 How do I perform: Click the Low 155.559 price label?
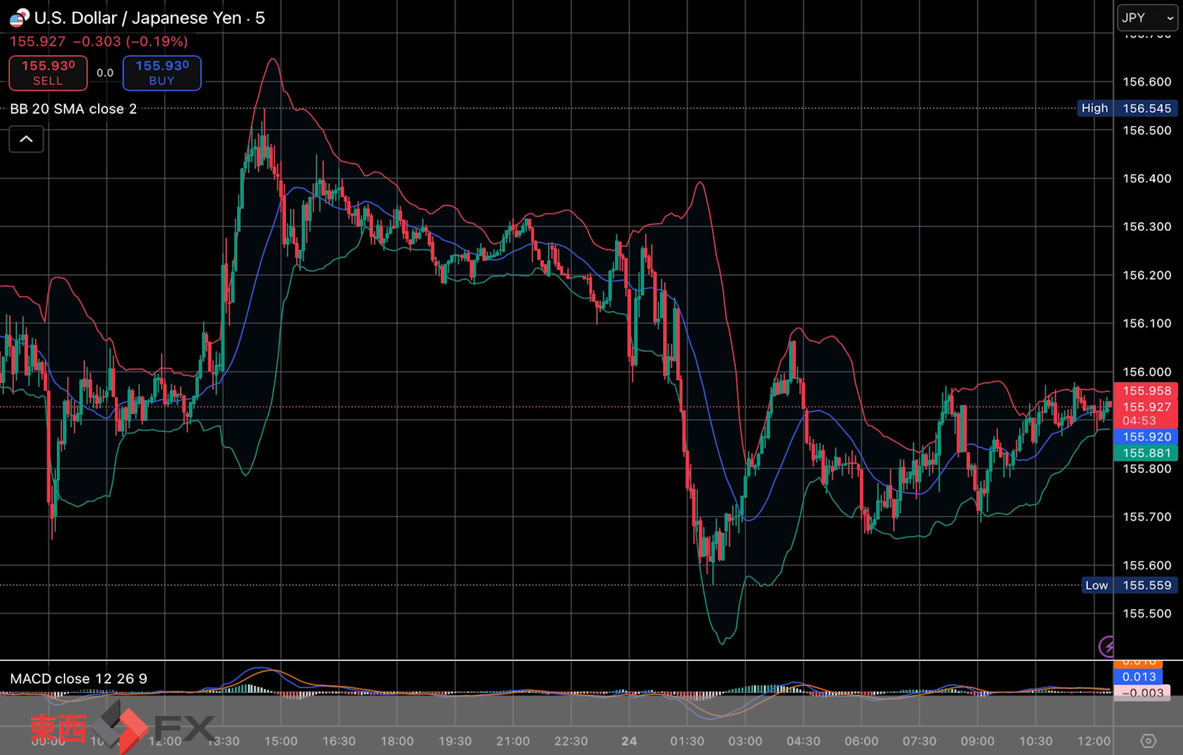click(x=1129, y=586)
